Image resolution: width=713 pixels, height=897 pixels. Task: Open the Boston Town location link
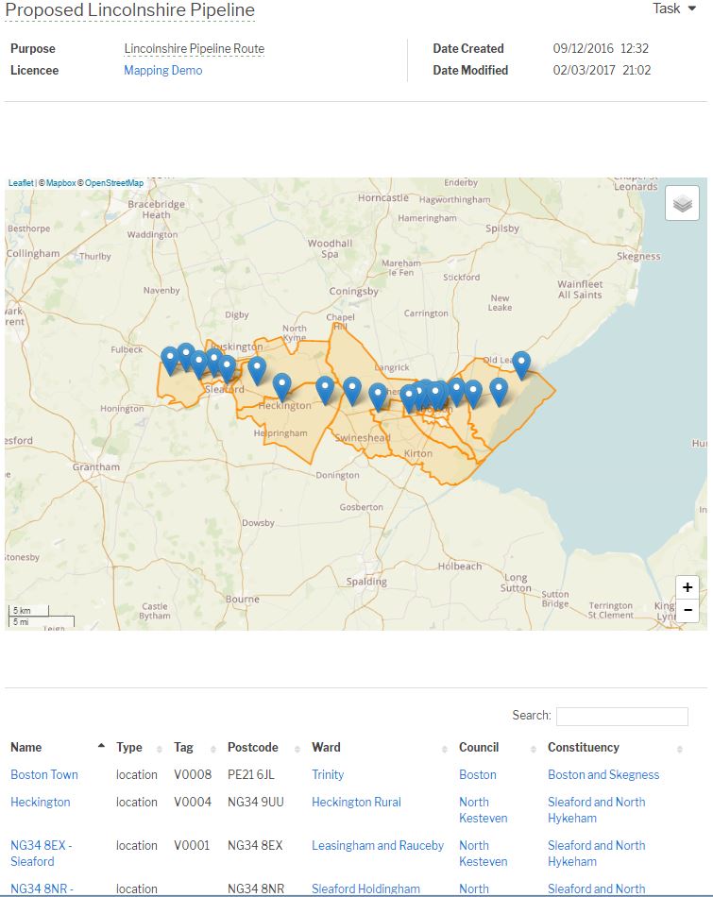44,774
